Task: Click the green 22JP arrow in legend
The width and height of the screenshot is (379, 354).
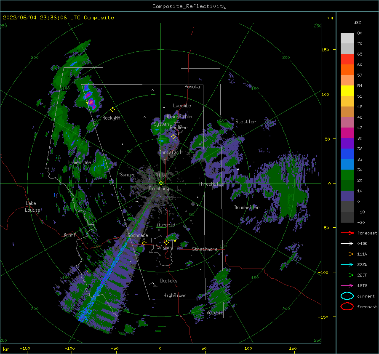Action: click(347, 275)
